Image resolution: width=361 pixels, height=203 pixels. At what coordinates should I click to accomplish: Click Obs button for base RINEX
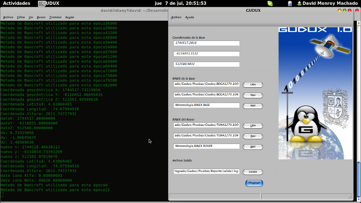coord(253,84)
